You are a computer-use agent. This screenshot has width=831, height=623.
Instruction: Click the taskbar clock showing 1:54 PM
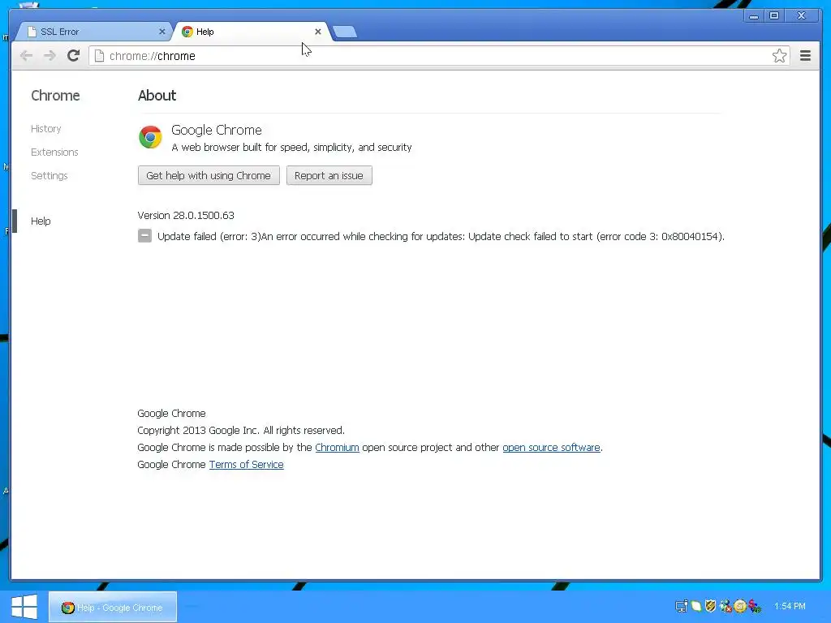pos(790,606)
